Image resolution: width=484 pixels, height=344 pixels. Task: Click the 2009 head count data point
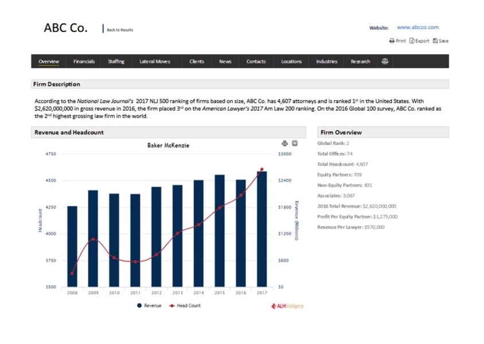(x=93, y=239)
